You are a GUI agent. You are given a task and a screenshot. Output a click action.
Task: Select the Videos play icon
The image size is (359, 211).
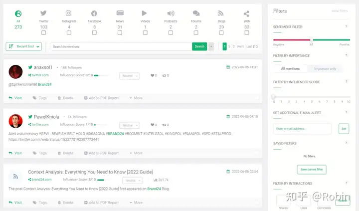(144, 13)
